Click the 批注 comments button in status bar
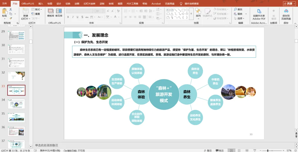Viewport: 298px width, 152px height. pyautogui.click(x=220, y=150)
